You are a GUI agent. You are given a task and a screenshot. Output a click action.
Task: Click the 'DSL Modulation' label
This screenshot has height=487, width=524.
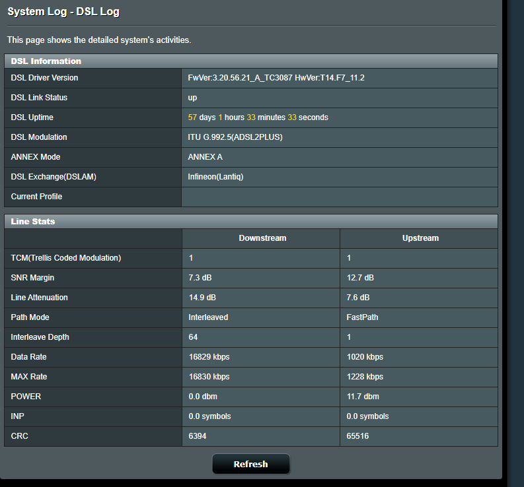point(39,137)
